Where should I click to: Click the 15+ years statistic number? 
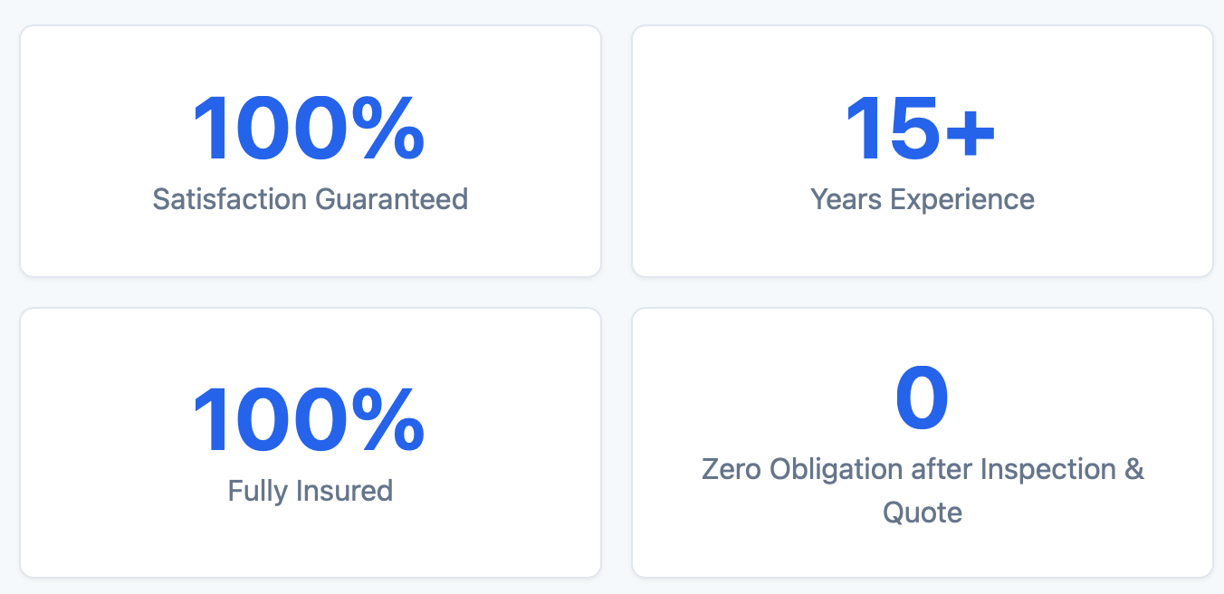coord(921,129)
